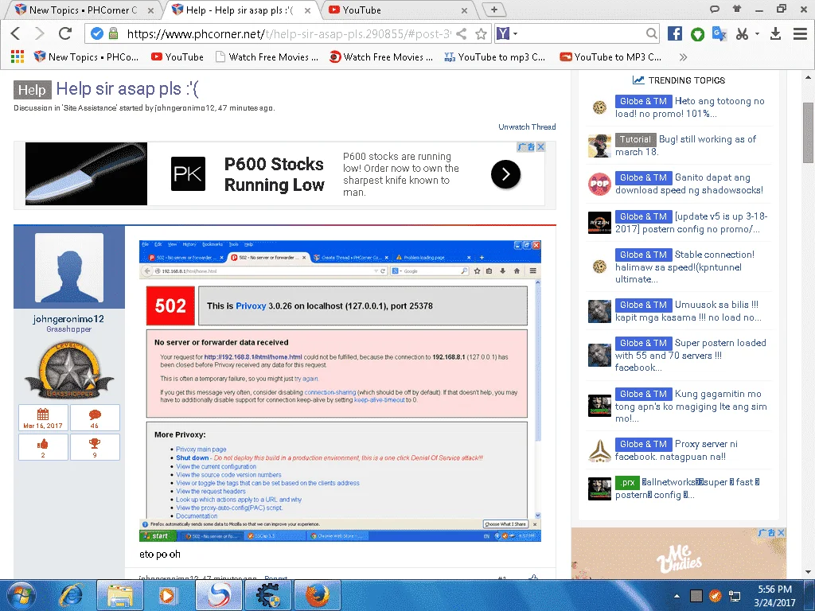
Task: Click the share icon in address bar
Action: click(x=461, y=33)
